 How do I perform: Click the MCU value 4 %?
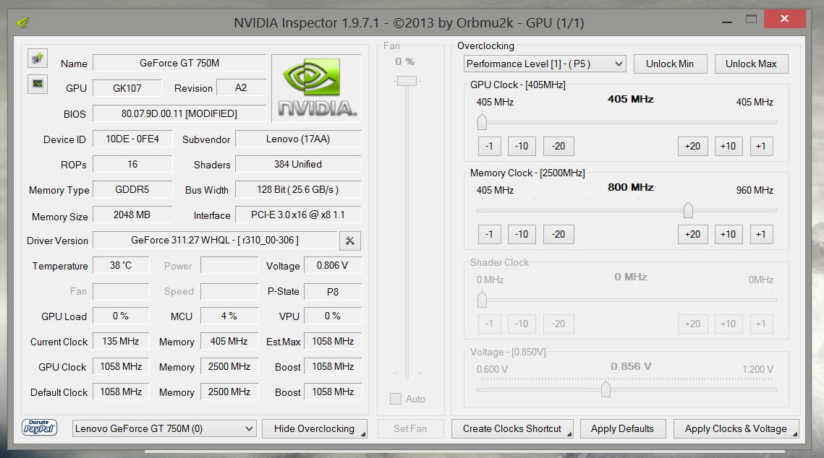click(x=229, y=316)
